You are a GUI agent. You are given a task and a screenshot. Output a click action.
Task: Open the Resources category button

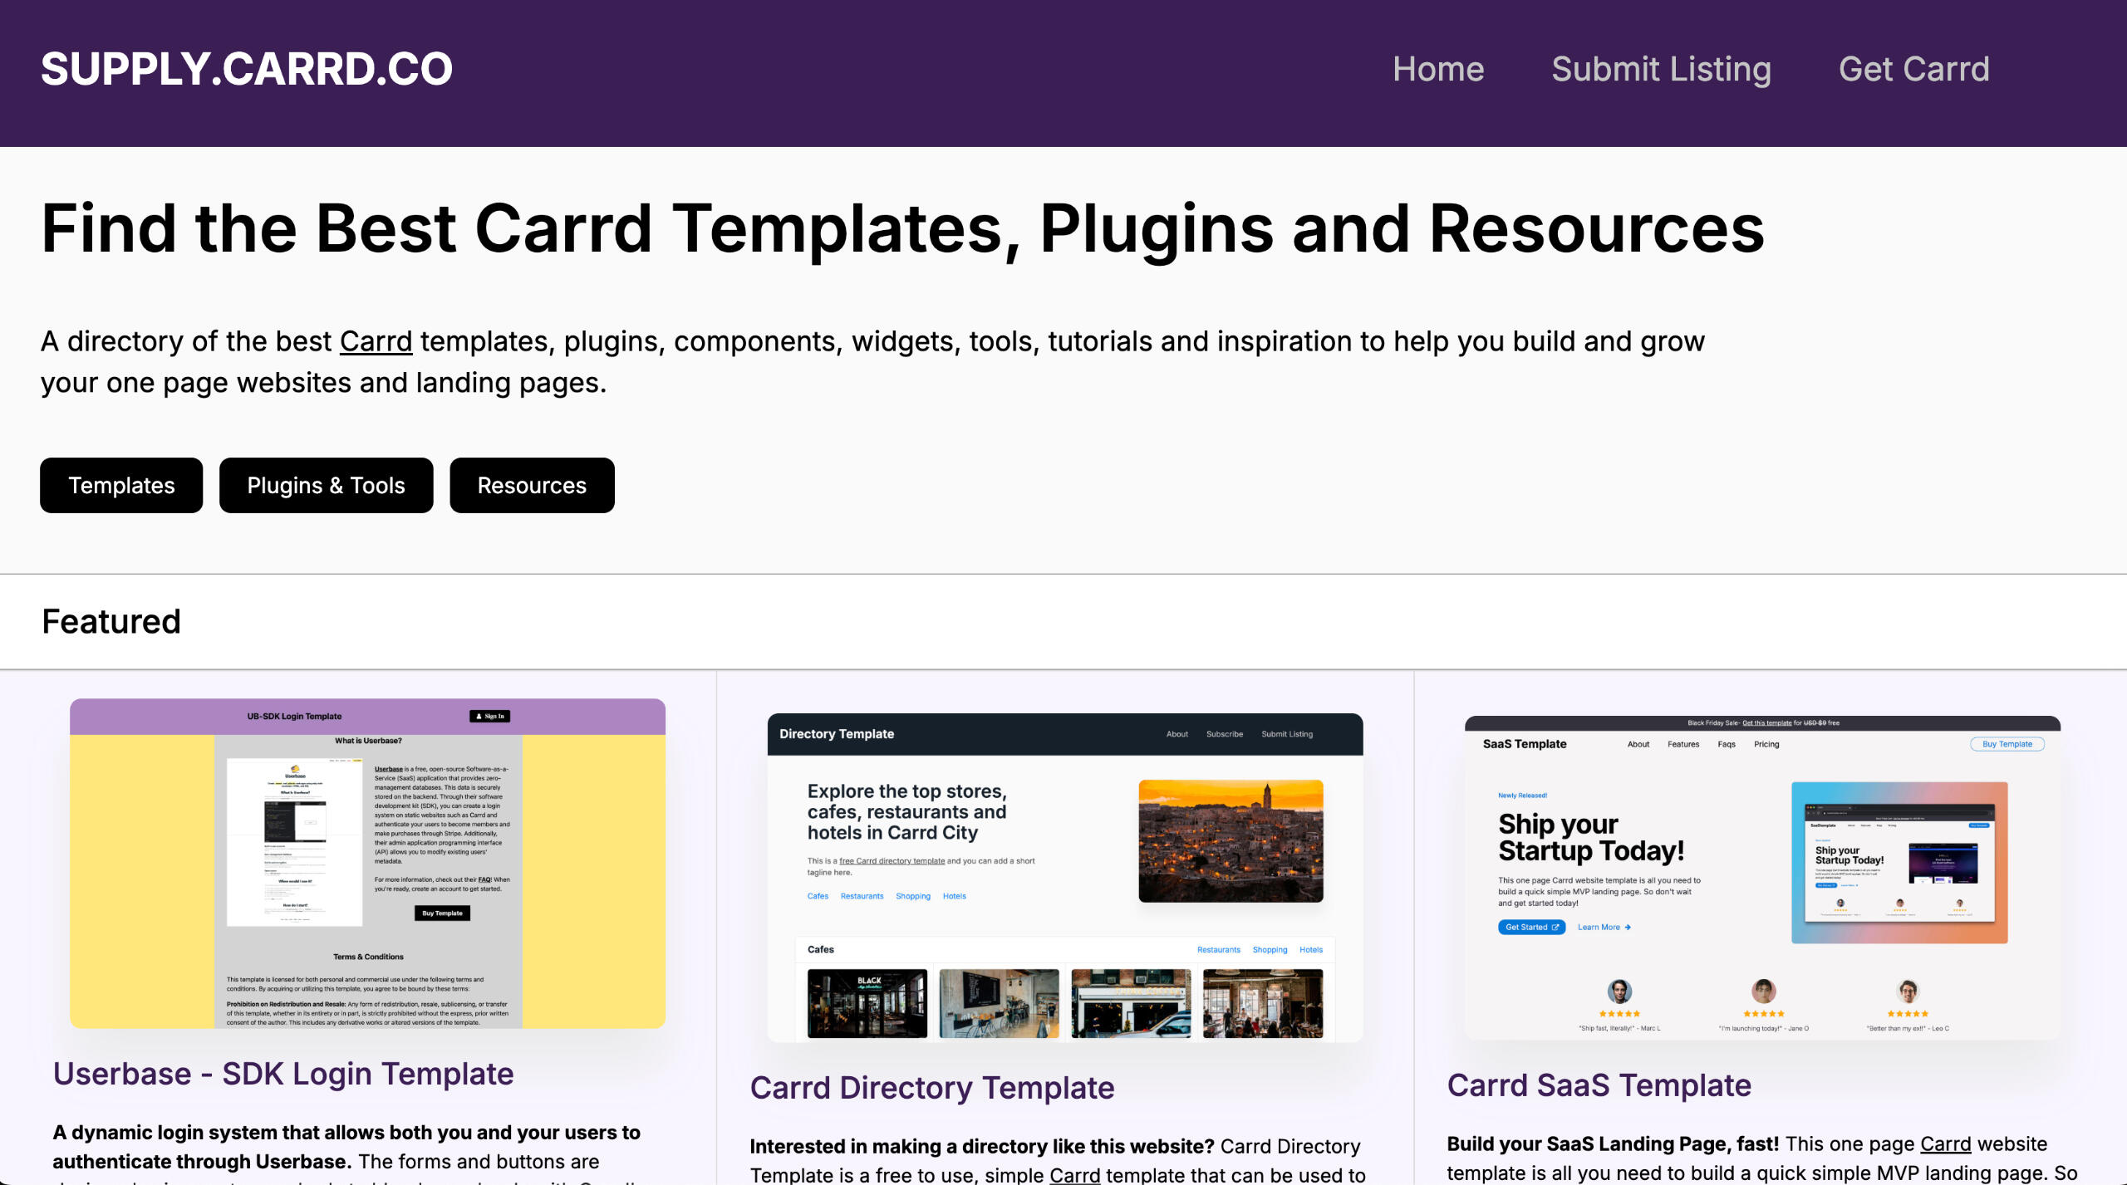point(532,485)
